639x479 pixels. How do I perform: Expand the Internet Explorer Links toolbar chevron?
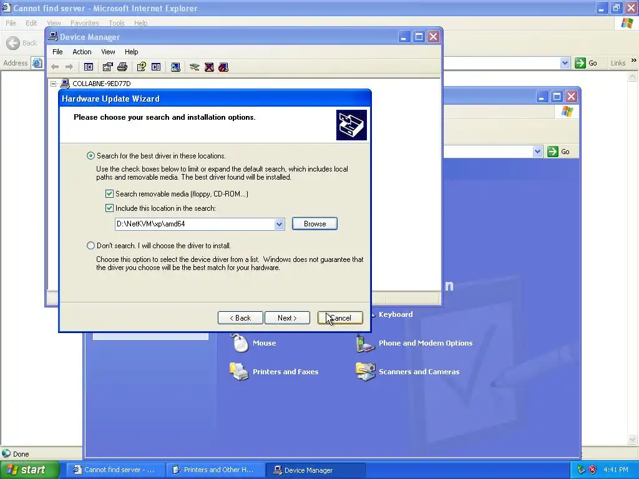[x=634, y=60]
